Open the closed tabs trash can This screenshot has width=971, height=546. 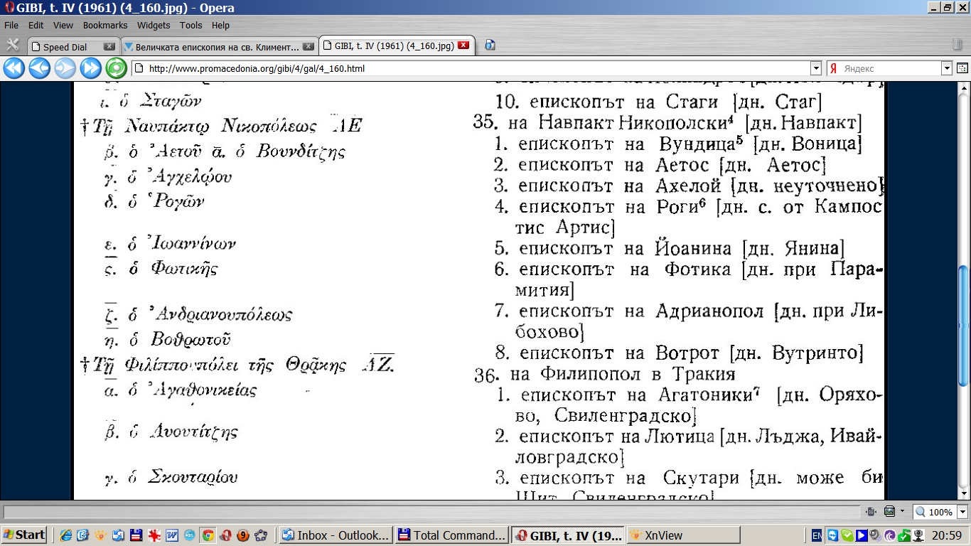click(x=957, y=45)
